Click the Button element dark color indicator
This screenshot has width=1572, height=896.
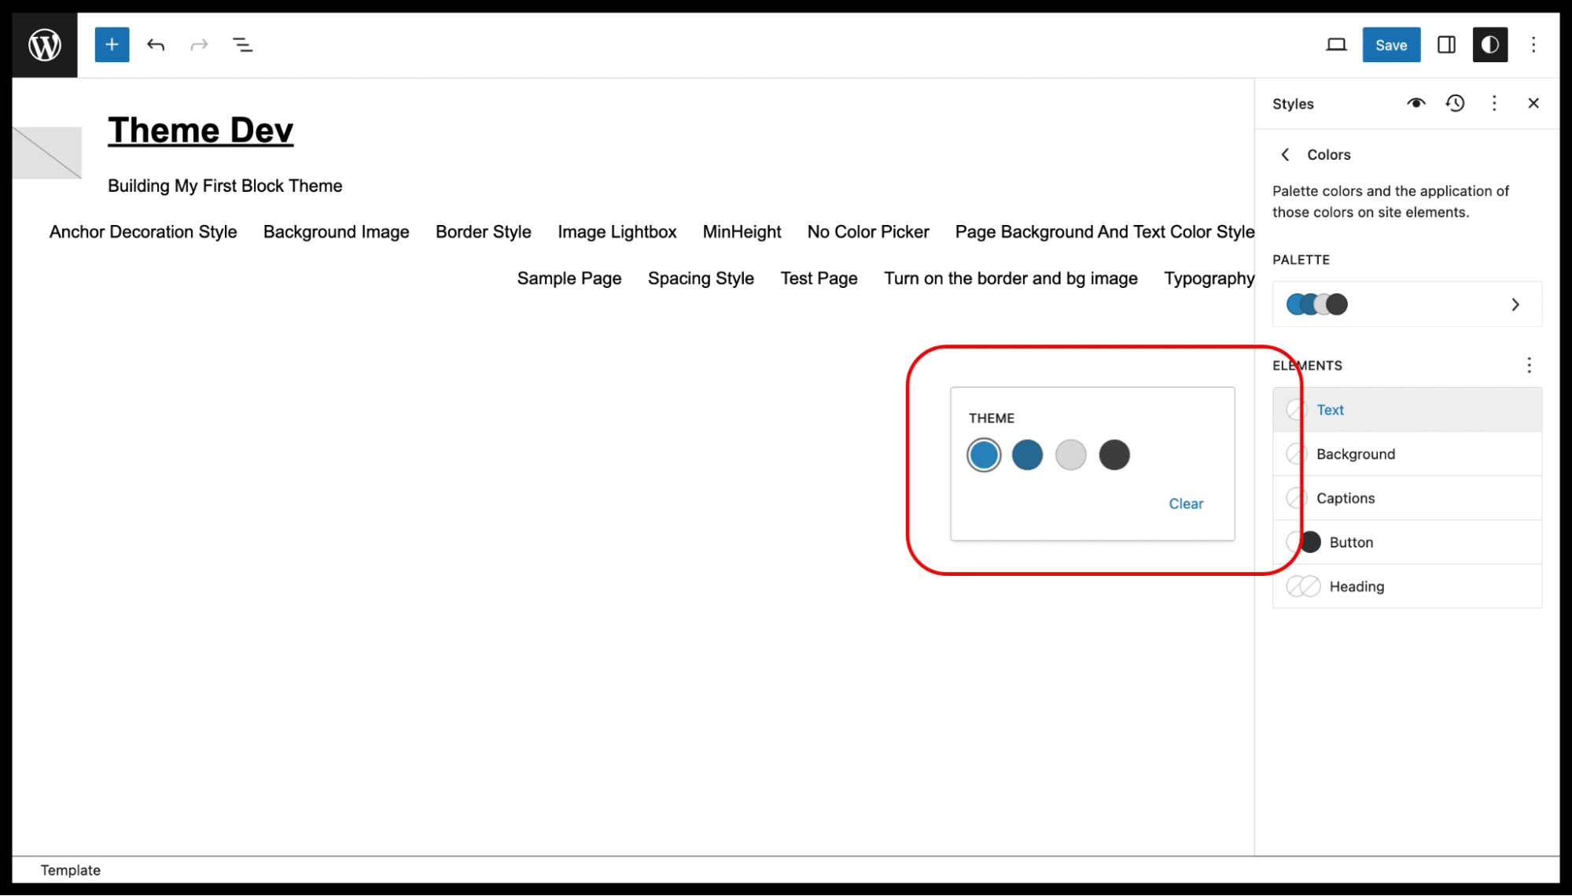[1311, 542]
